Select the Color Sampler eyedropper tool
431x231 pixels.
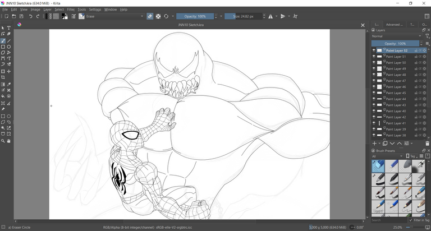[9, 84]
